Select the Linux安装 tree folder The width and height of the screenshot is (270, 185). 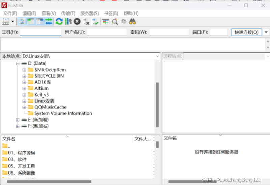click(x=44, y=101)
